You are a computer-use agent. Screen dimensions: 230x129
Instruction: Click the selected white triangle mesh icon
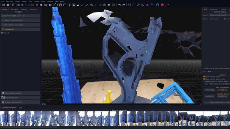click(x=74, y=5)
